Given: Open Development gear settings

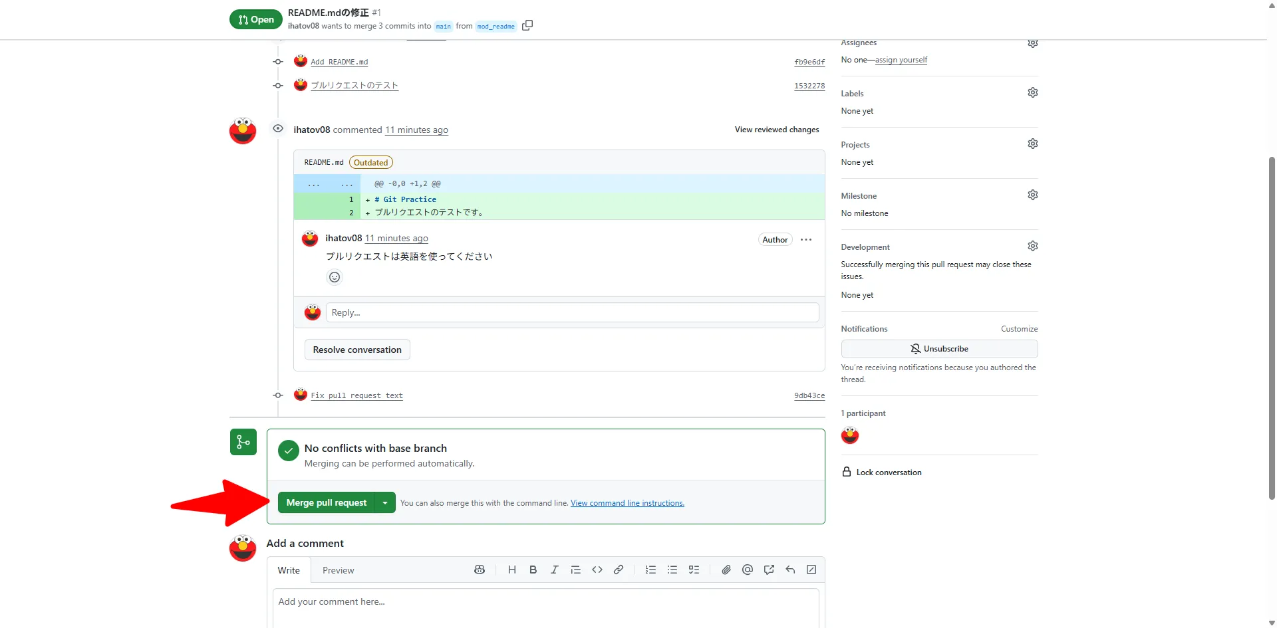Looking at the screenshot, I should (x=1032, y=246).
